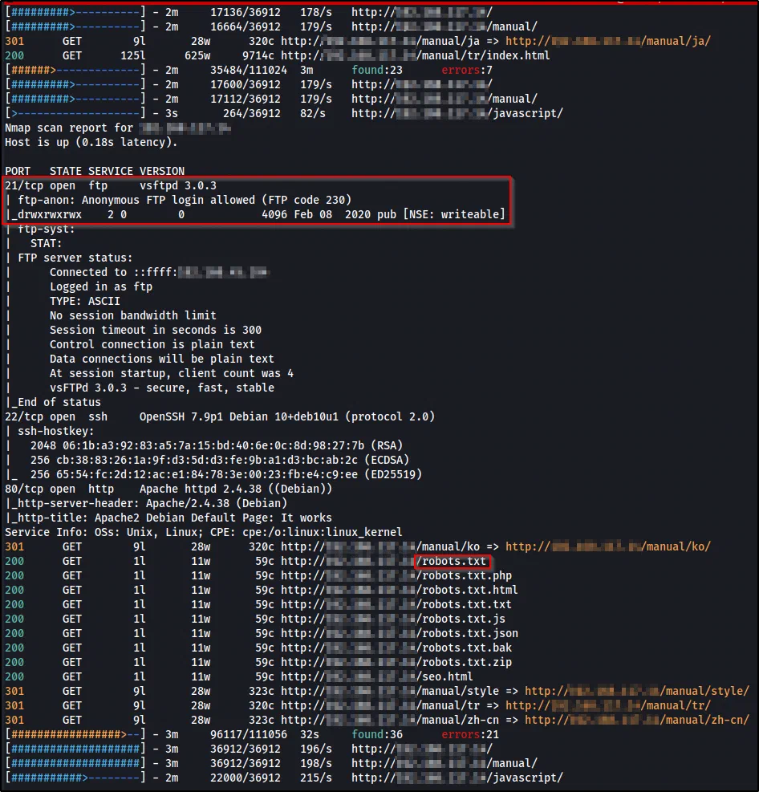Open the /robots.txt.zip URL
Viewport: 759px width, 792px height.
click(396, 662)
